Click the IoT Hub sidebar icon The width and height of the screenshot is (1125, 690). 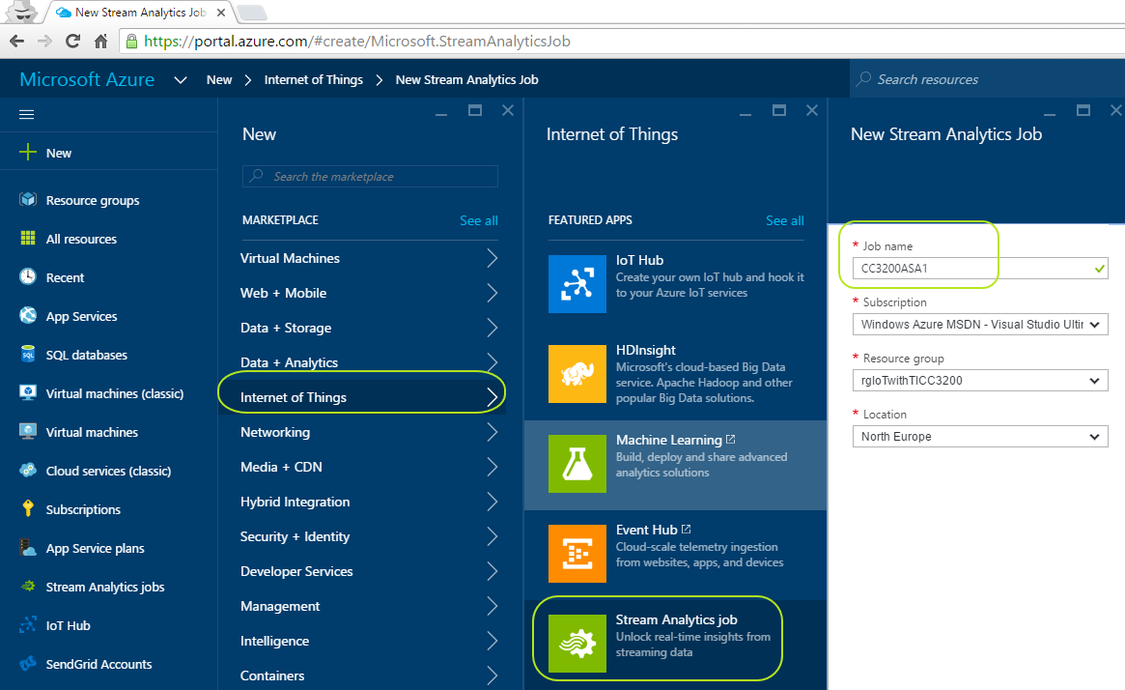coord(28,624)
